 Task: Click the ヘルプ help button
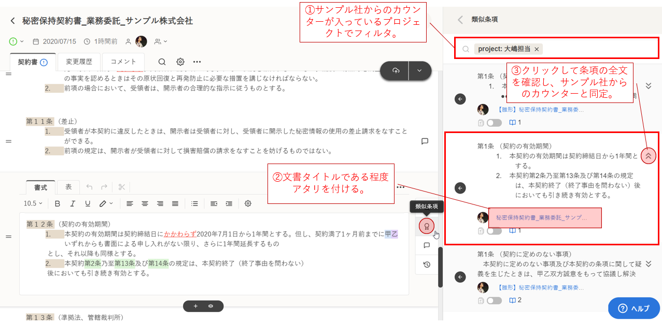(633, 308)
